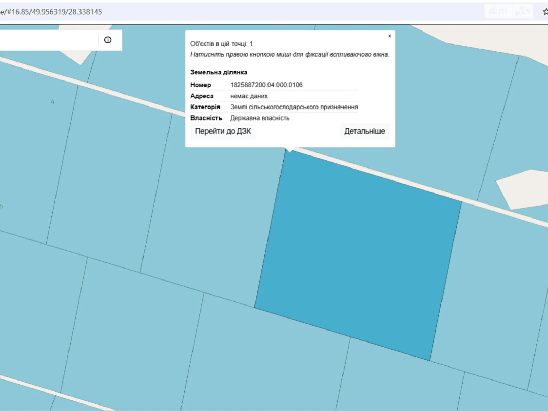The height and width of the screenshot is (411, 548).
Task: Click the browser address bar URL
Action: pos(51,12)
